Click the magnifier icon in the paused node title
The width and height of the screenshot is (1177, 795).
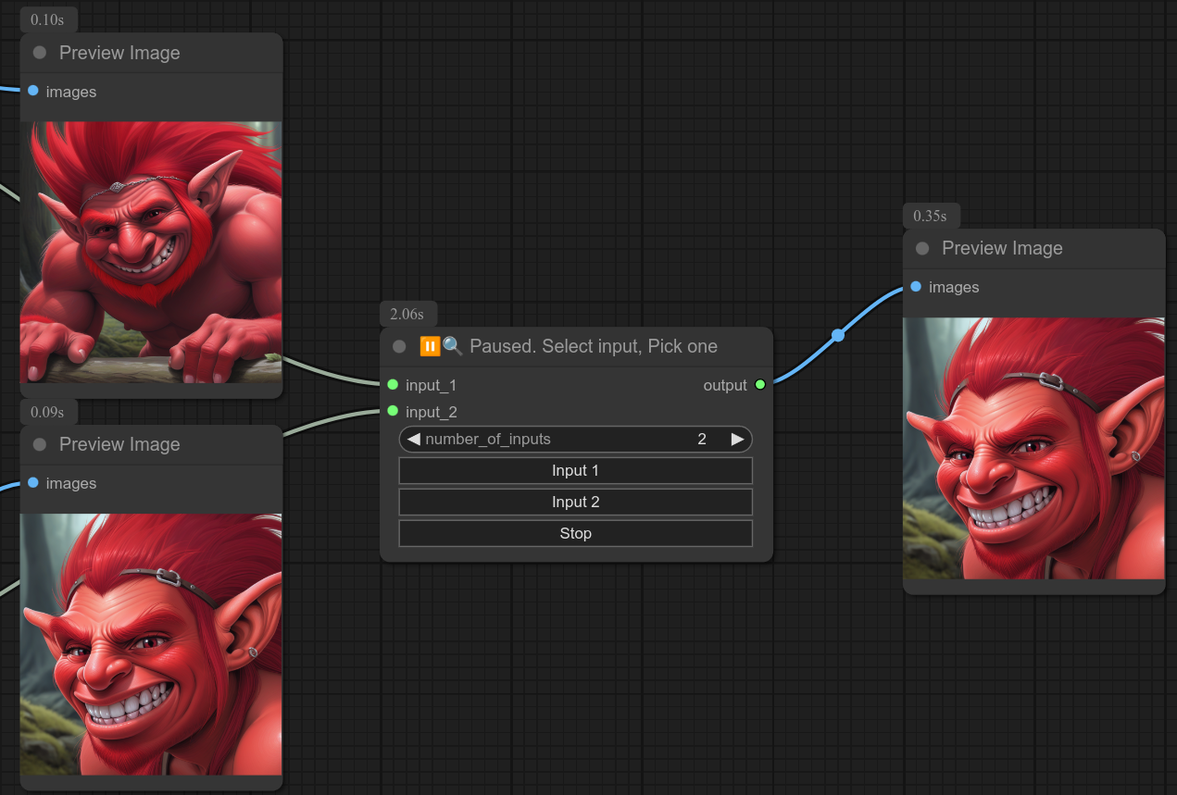452,346
